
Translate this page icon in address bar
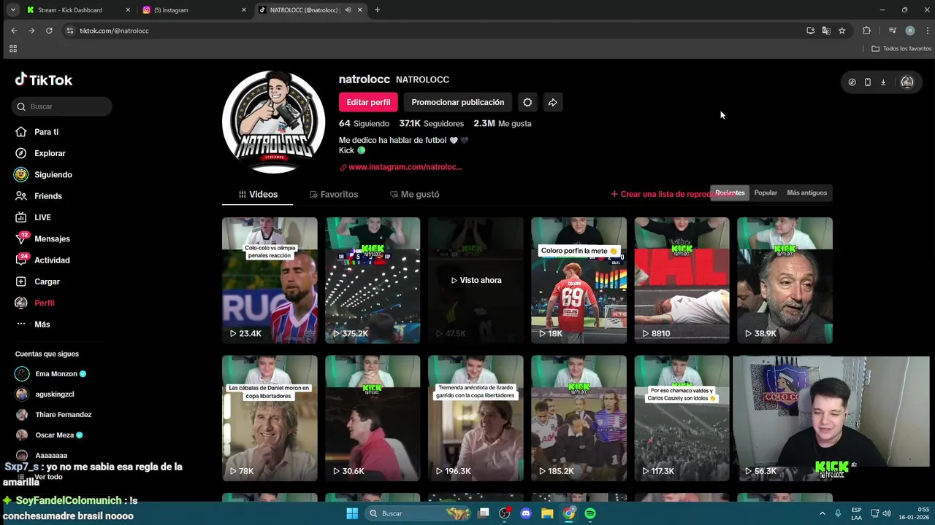(x=826, y=31)
